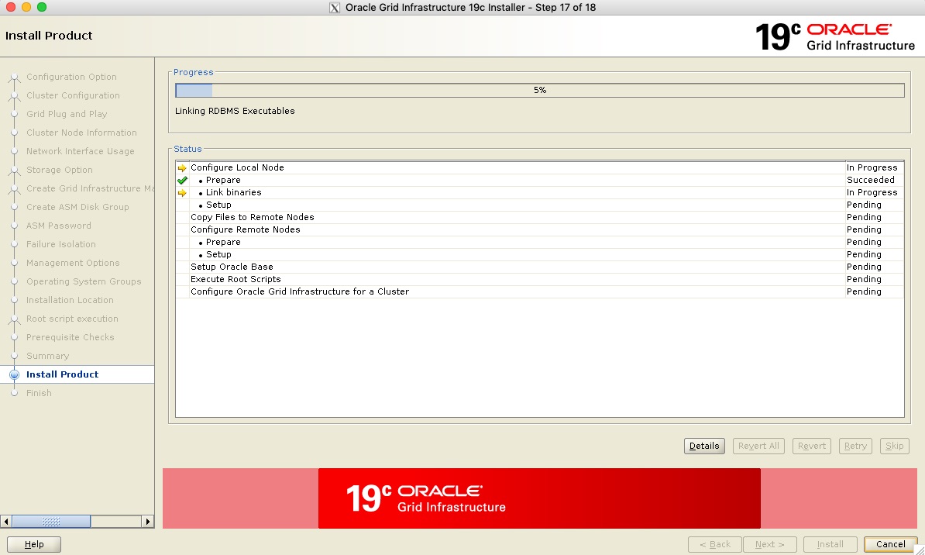Click the right arrow of the sidebar scrollbar
925x555 pixels.
(147, 522)
